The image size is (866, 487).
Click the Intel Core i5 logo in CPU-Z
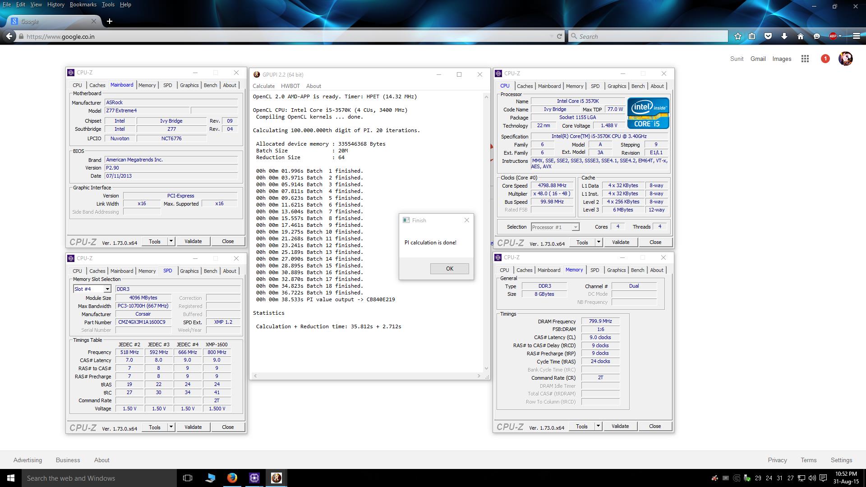pos(648,113)
